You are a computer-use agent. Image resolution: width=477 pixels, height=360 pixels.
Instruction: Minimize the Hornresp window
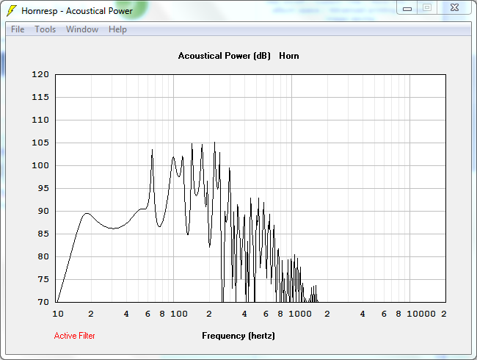coord(407,8)
